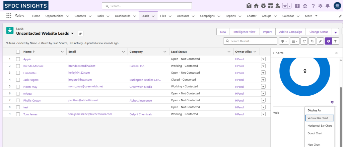Pin the Uncontacted Website Leads list view
The width and height of the screenshot is (343, 147).
click(80, 34)
